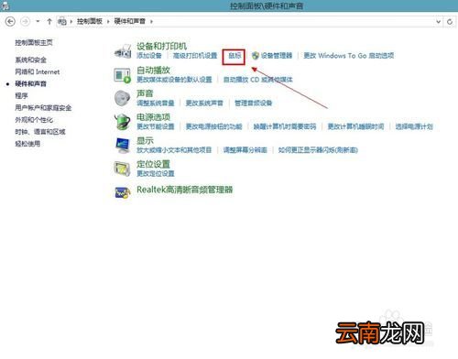Screen dimensions: 458x359
Task: Click 管理音频设备 link
Action: (x=253, y=103)
